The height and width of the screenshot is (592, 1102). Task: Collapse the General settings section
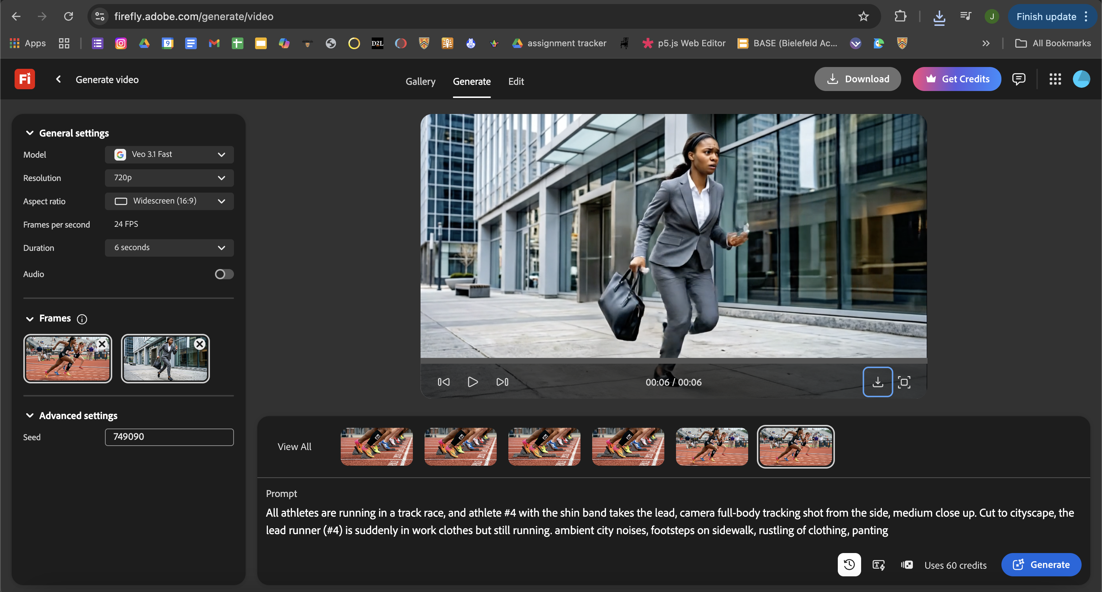pos(30,133)
